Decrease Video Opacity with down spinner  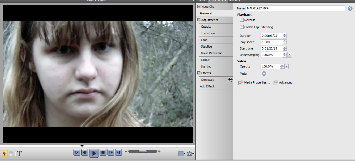[x=282, y=68]
